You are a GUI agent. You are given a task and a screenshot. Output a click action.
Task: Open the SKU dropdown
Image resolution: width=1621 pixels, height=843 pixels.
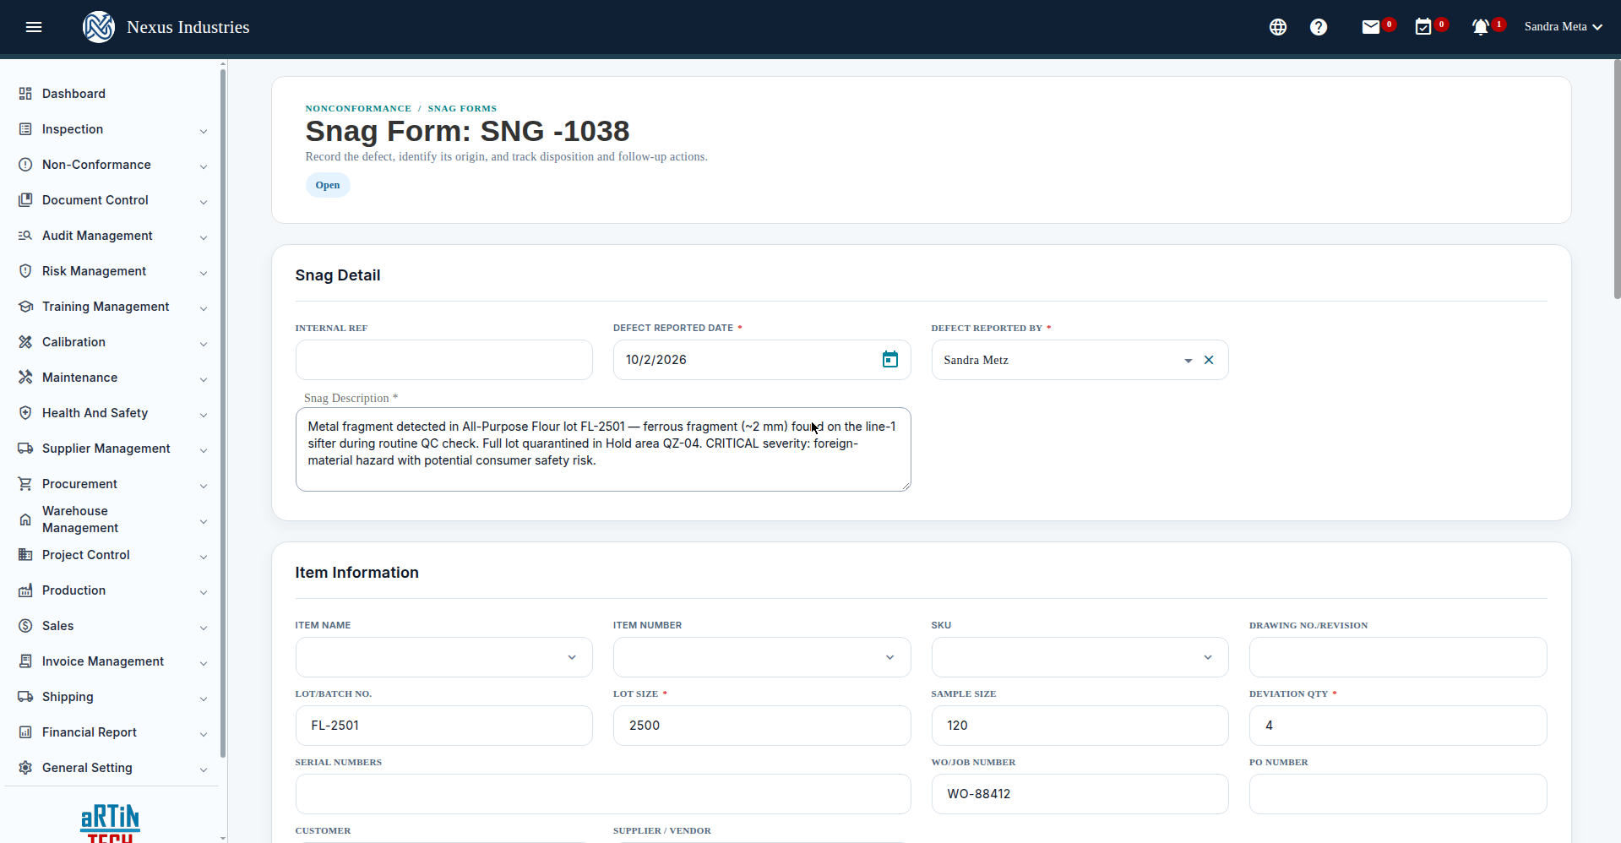pyautogui.click(x=1080, y=657)
